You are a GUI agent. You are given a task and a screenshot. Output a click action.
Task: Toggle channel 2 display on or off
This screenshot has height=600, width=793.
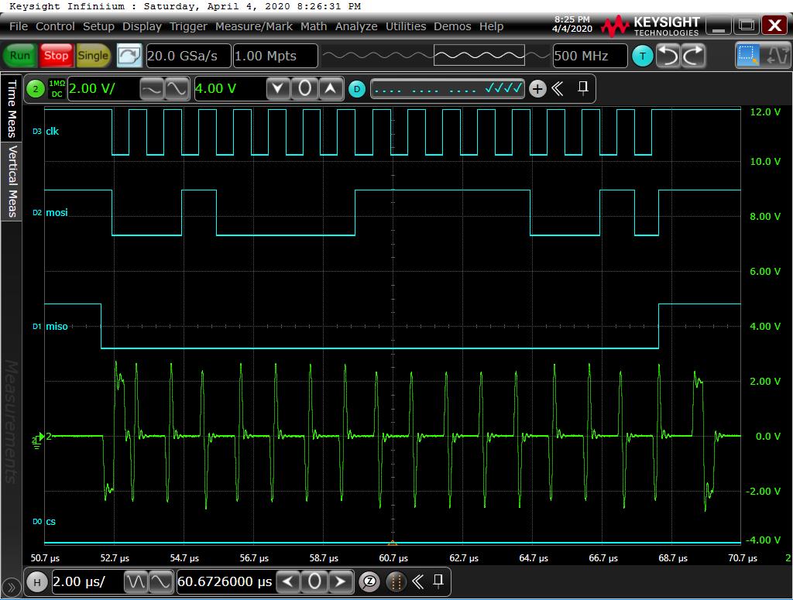pyautogui.click(x=36, y=89)
